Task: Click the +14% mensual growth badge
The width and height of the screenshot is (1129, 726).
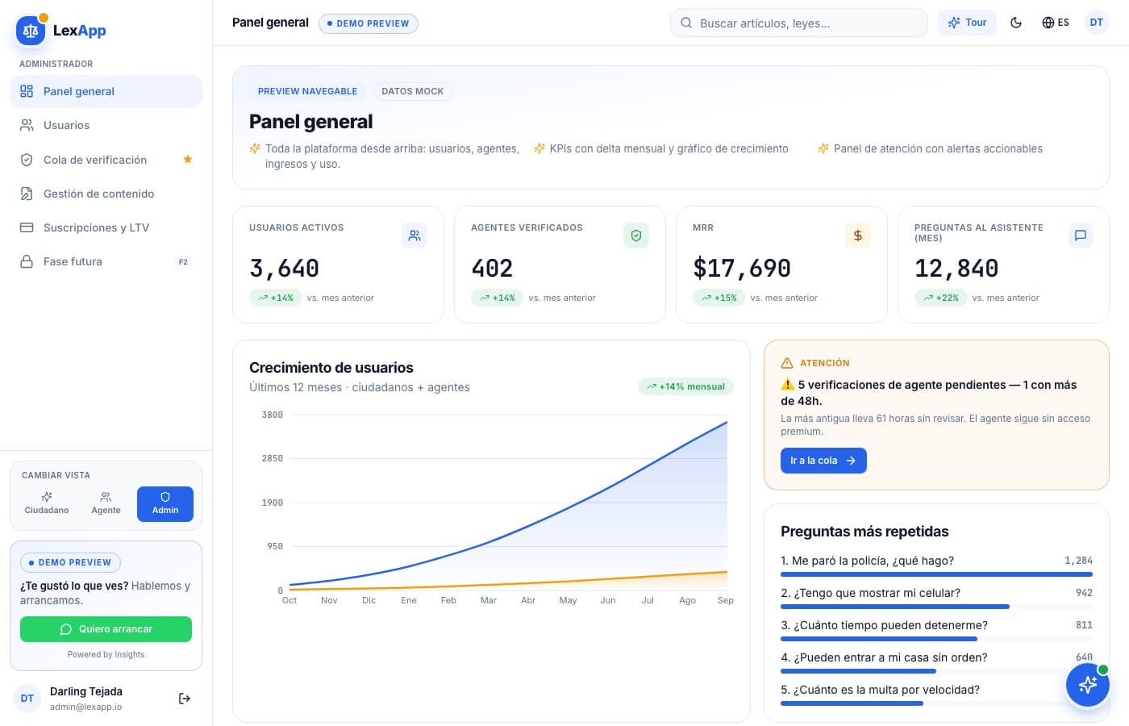Action: [x=685, y=386]
